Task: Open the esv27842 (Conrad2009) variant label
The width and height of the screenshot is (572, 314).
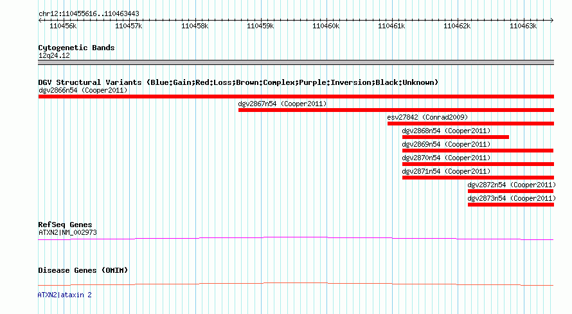Action: [x=427, y=117]
